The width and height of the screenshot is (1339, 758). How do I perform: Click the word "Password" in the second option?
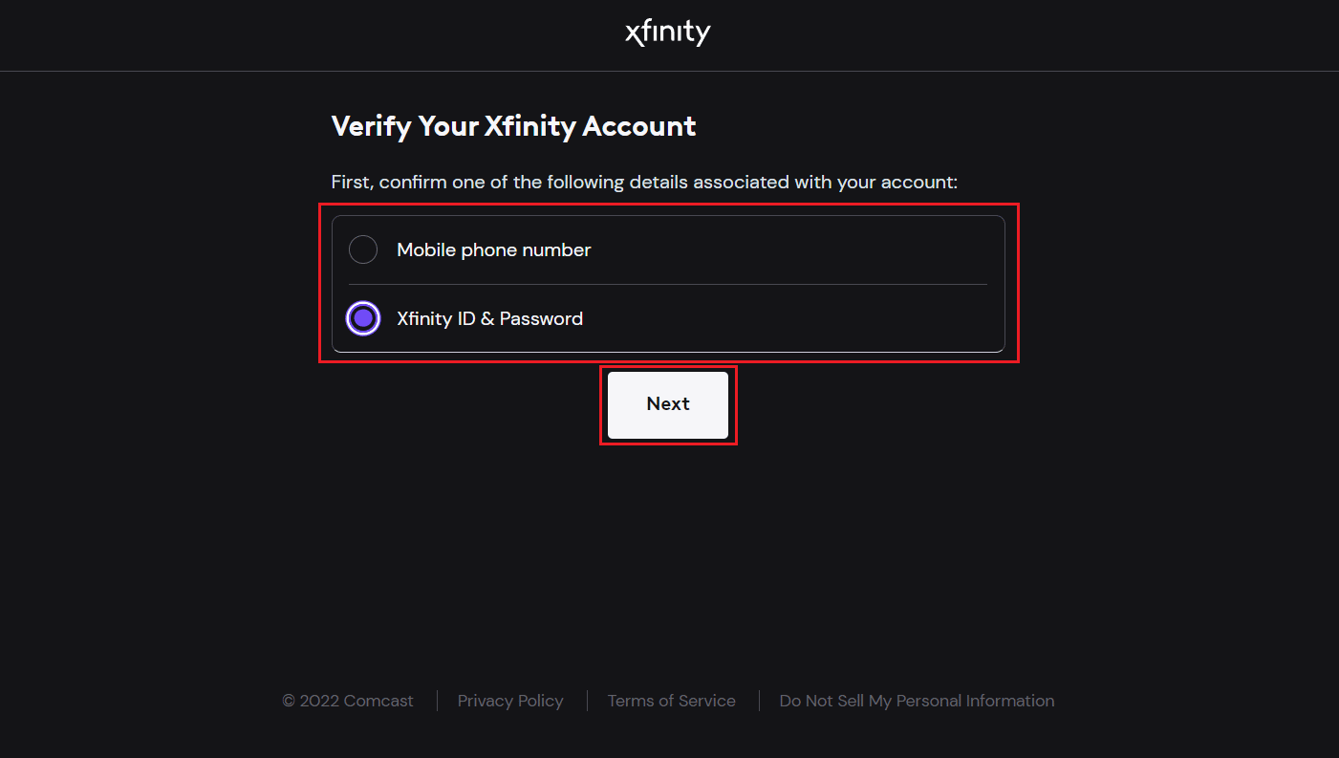tap(541, 318)
